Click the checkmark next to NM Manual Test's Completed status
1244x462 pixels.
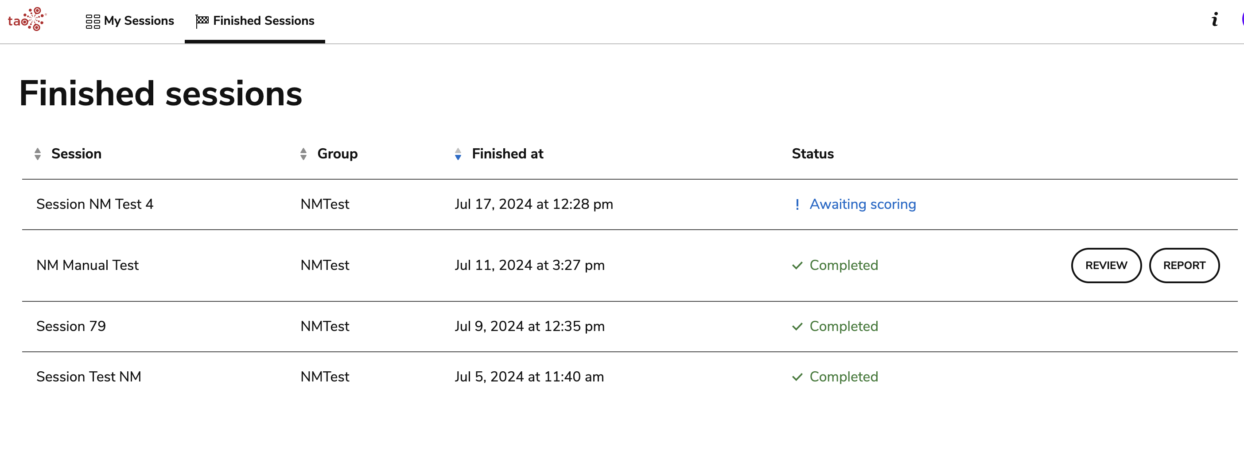(x=797, y=266)
